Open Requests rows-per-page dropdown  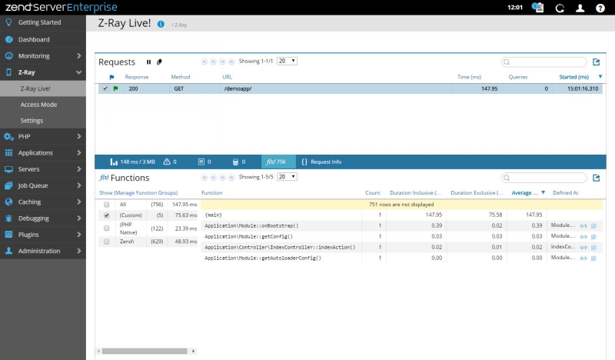pyautogui.click(x=287, y=61)
